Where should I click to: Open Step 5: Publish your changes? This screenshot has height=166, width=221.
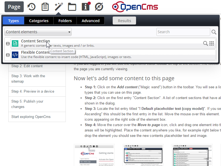(x=37, y=104)
